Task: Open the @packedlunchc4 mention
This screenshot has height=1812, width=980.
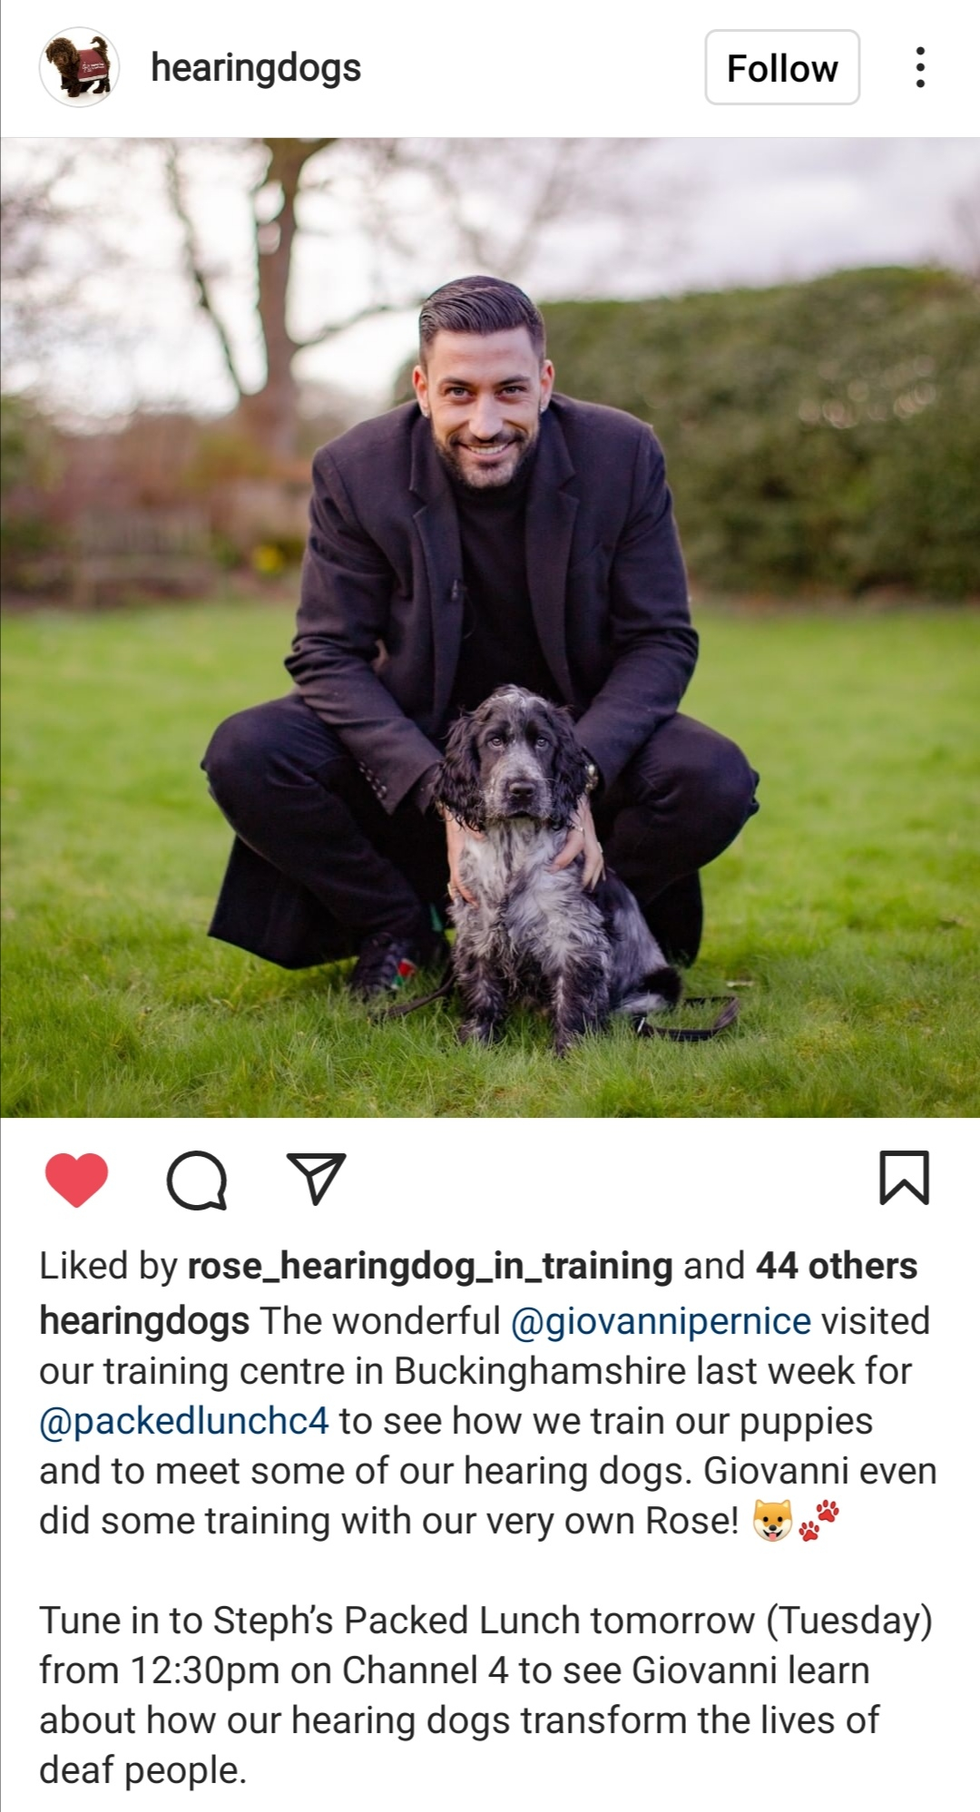Action: point(184,1421)
